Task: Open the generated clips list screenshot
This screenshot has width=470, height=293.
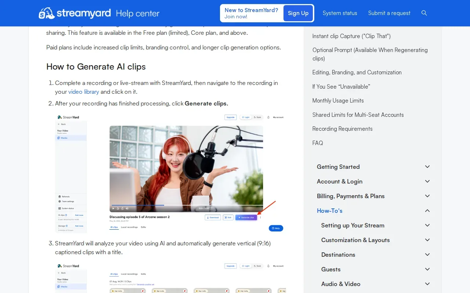Action: tap(170, 277)
